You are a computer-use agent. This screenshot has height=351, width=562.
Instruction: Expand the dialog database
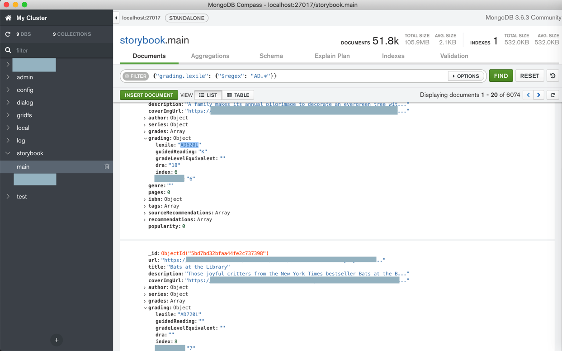pyautogui.click(x=8, y=103)
